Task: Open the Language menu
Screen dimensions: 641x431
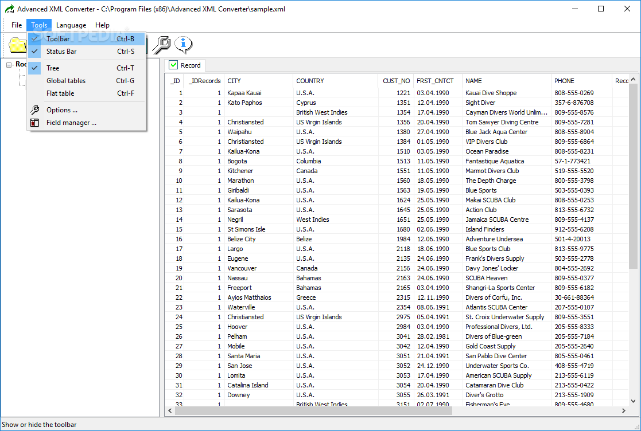Action: [71, 25]
